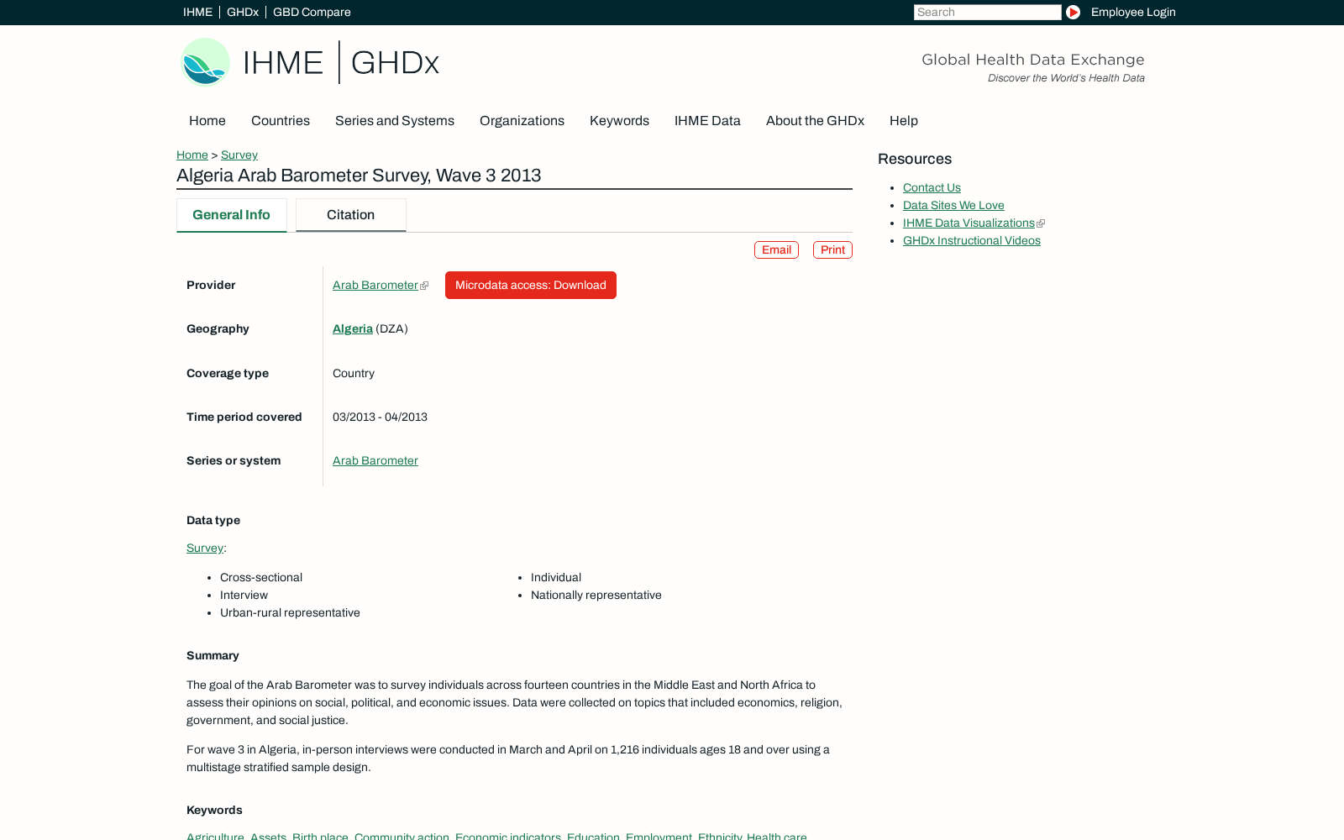
Task: Open the Countries menu
Action: coord(281,121)
